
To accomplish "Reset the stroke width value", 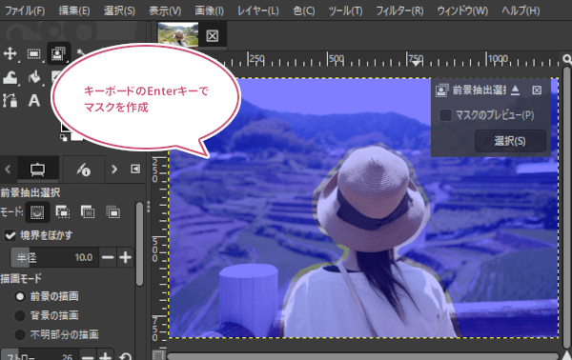I will [x=125, y=356].
